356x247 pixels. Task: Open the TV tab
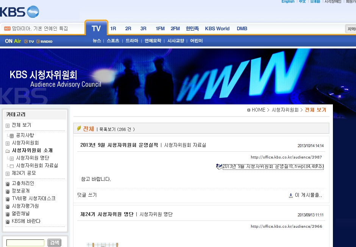tap(96, 28)
